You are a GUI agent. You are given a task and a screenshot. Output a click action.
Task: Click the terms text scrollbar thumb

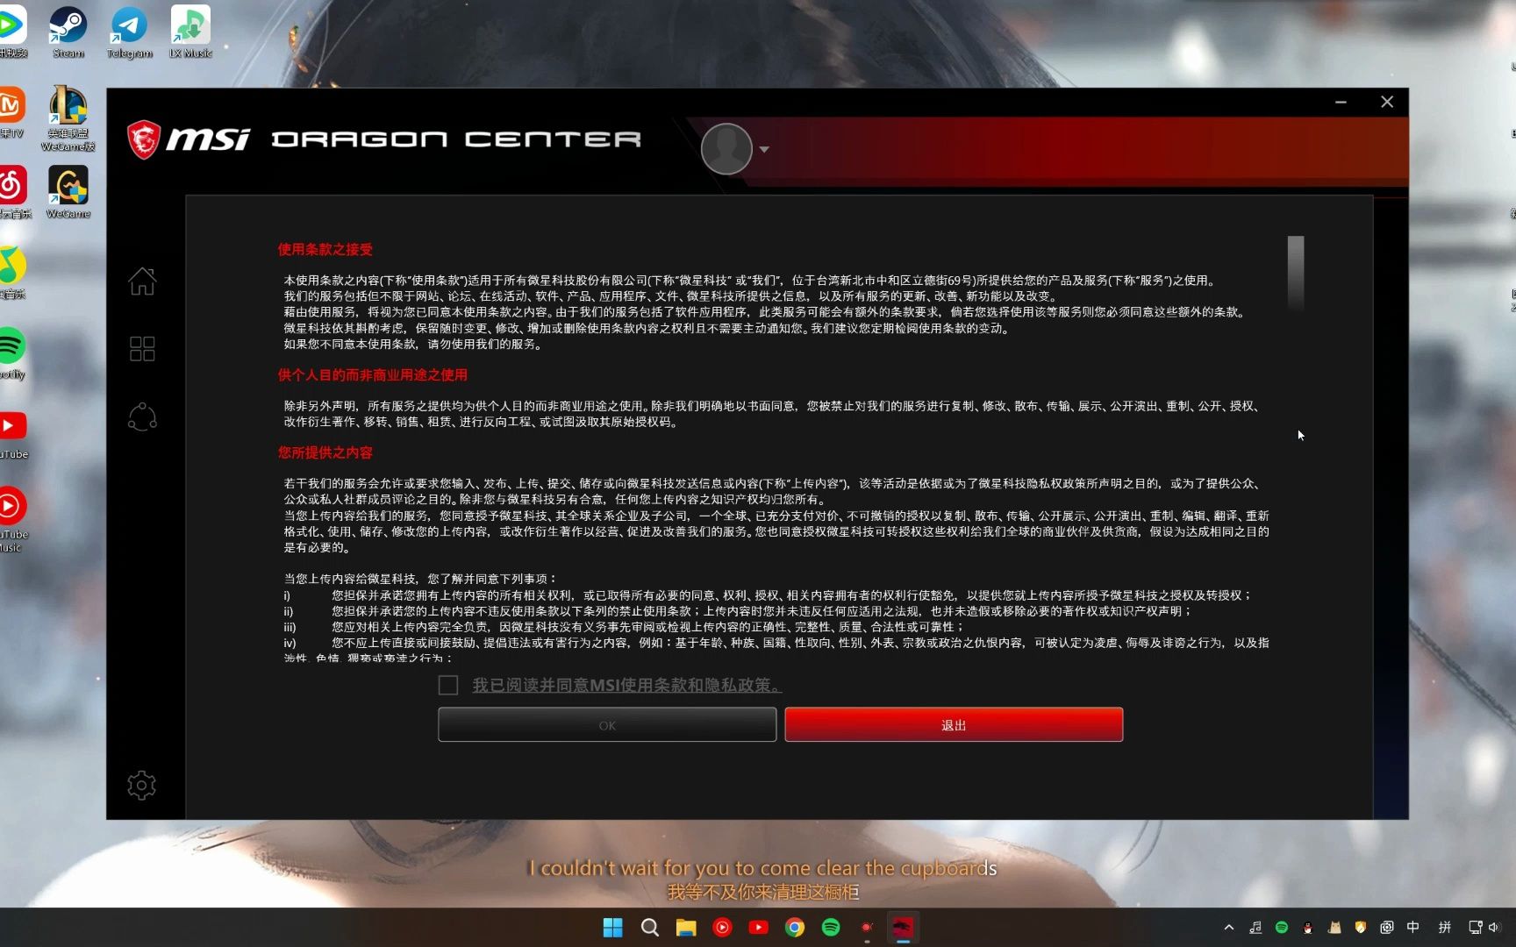[x=1296, y=272]
